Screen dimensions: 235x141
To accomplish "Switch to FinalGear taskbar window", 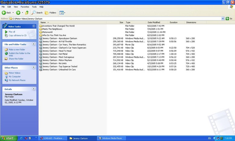I will [53, 138].
